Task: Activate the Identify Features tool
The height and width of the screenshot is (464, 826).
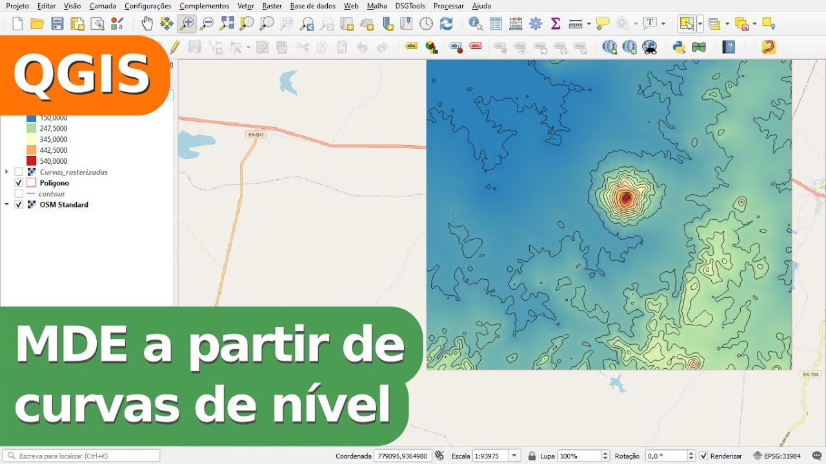Action: [476, 24]
